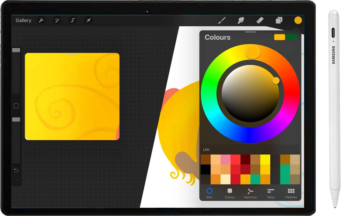Undo the last action
The height and width of the screenshot is (216, 353).
(16, 171)
